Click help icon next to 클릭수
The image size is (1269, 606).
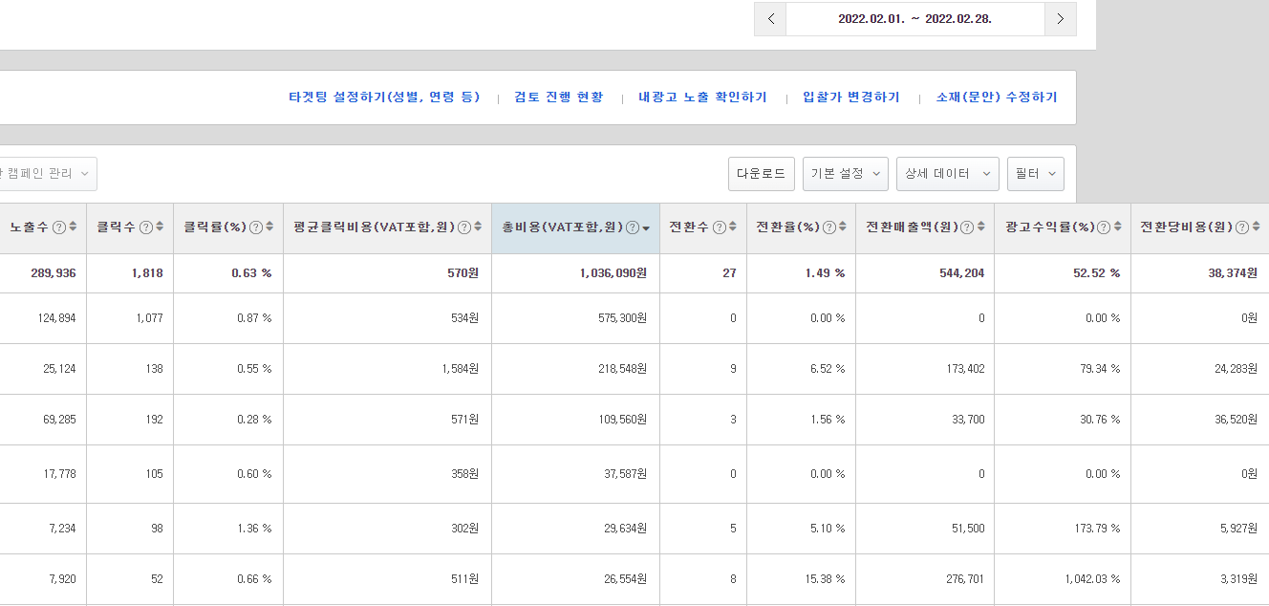[x=146, y=227]
